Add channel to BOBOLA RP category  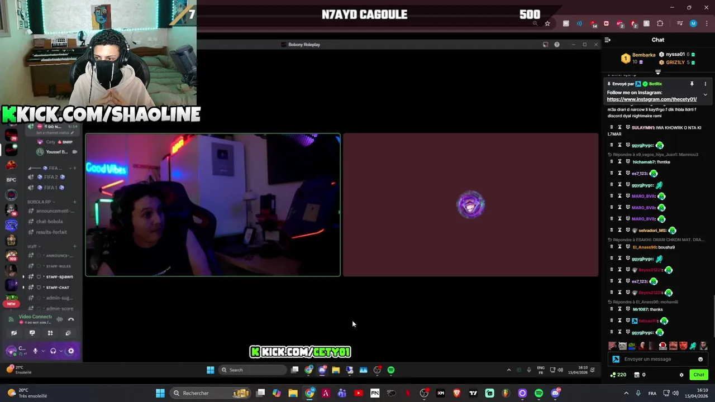(x=75, y=202)
